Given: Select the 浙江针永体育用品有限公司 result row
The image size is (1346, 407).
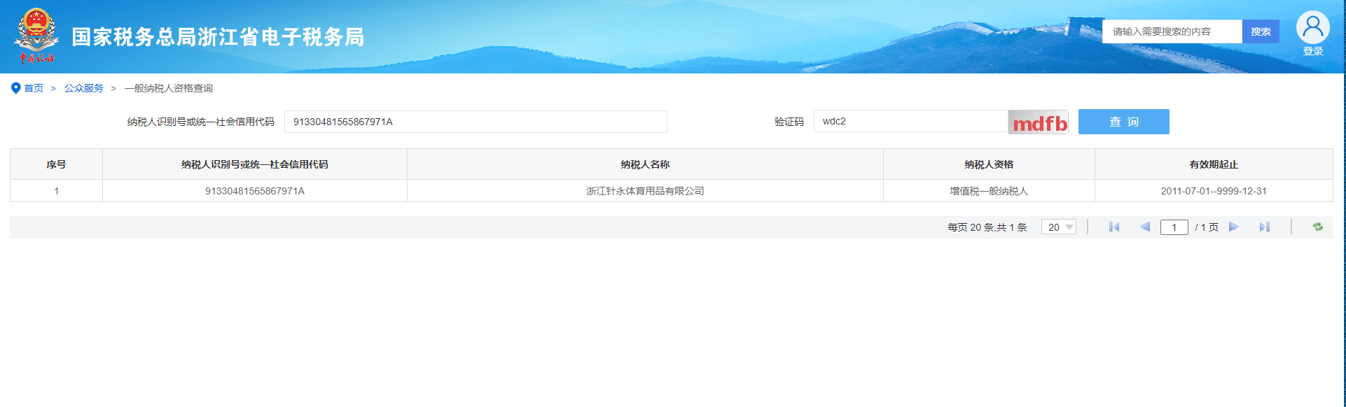Looking at the screenshot, I should [x=644, y=191].
